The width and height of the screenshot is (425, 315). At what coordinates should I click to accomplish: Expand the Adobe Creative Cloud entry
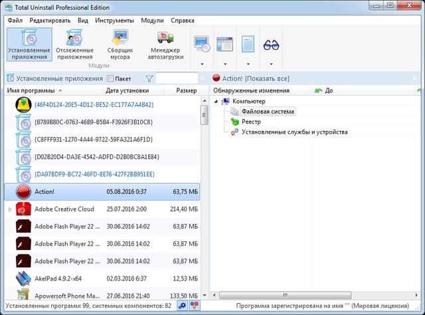click(9, 209)
